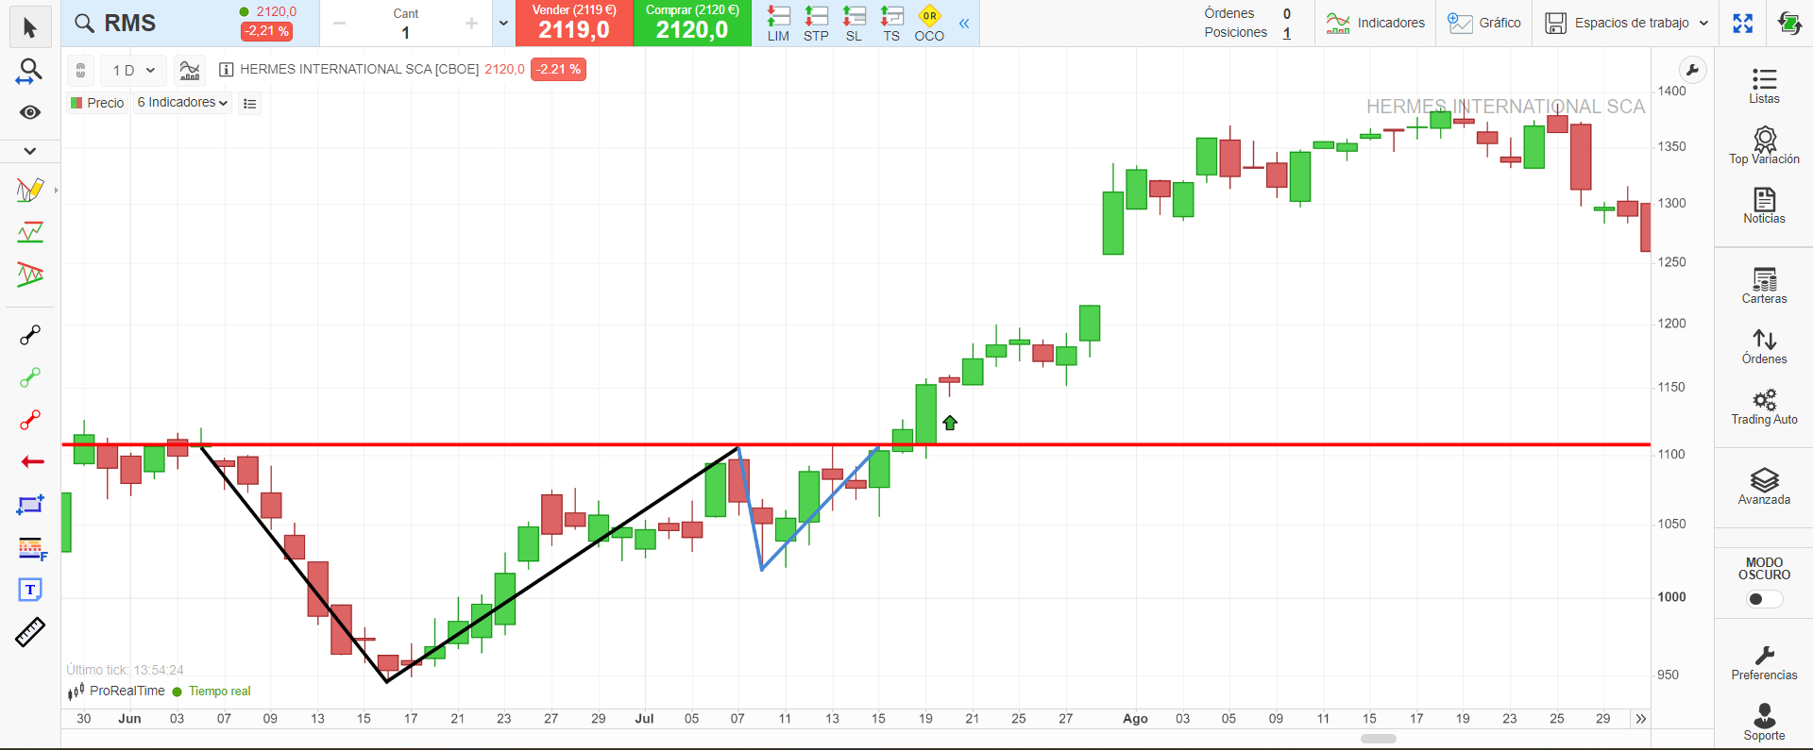Click the horizontal chart scrollbar handle
The image size is (1813, 750).
(x=1379, y=739)
